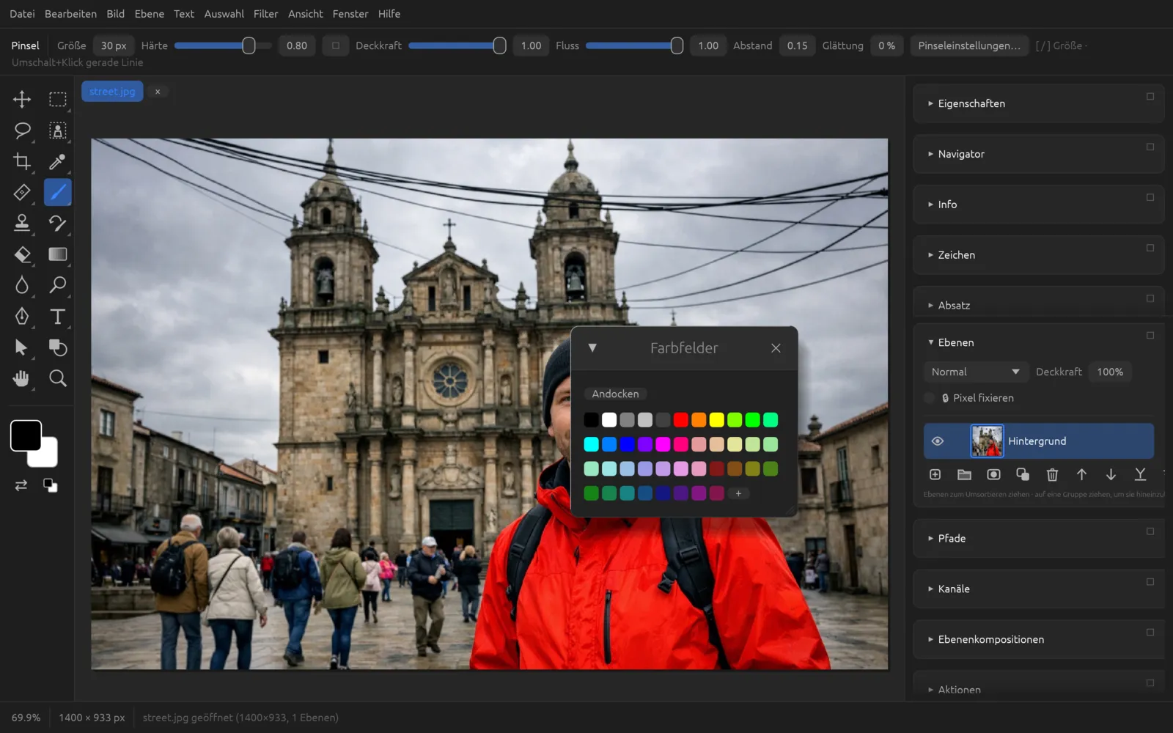Open the Datei menu
Viewport: 1173px width, 733px height.
[x=22, y=14]
